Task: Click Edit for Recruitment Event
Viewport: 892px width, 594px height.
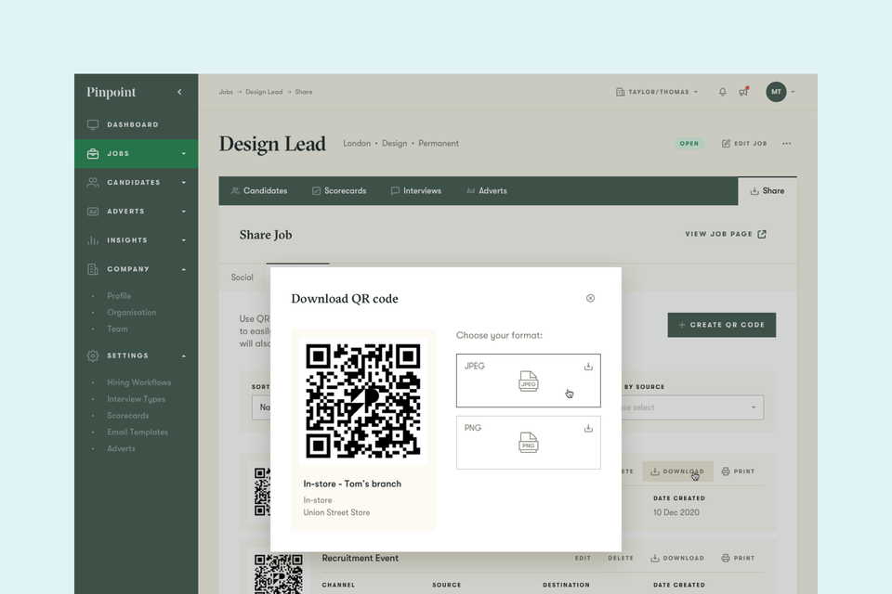Action: point(583,558)
